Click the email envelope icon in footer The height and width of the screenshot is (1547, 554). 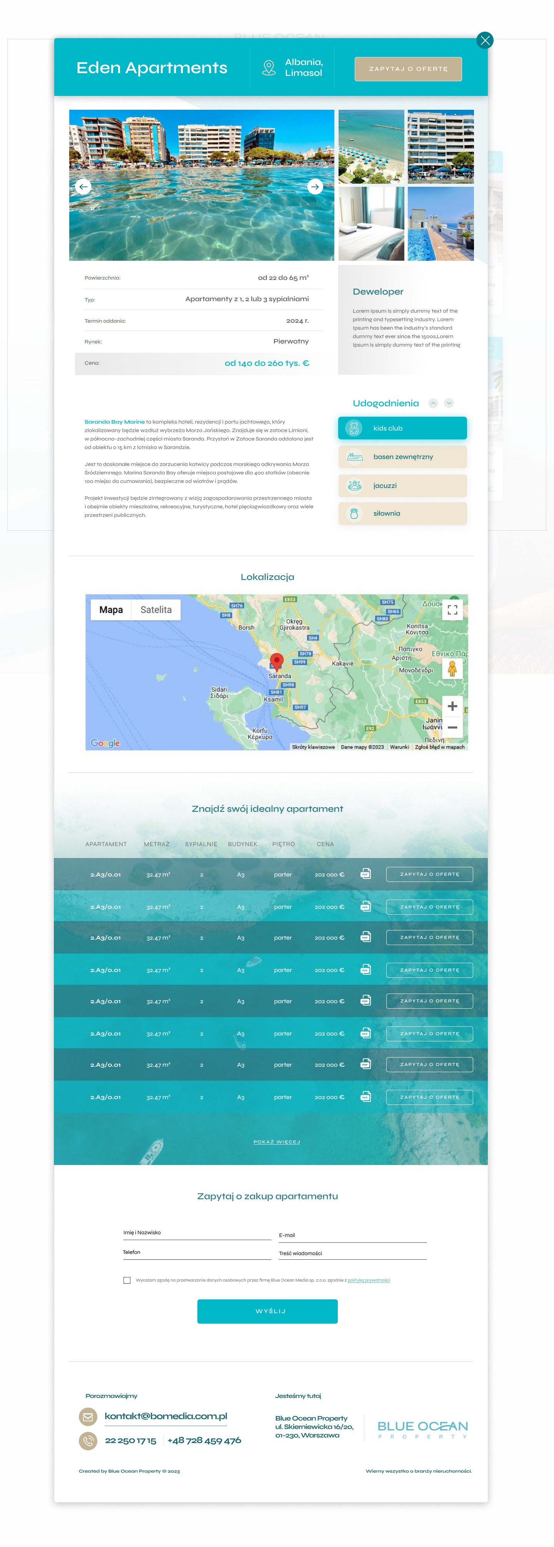[88, 1417]
